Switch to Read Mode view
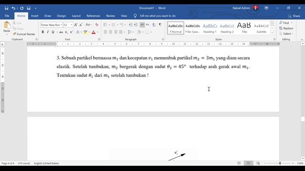This screenshot has height=171, width=305. click(239, 163)
